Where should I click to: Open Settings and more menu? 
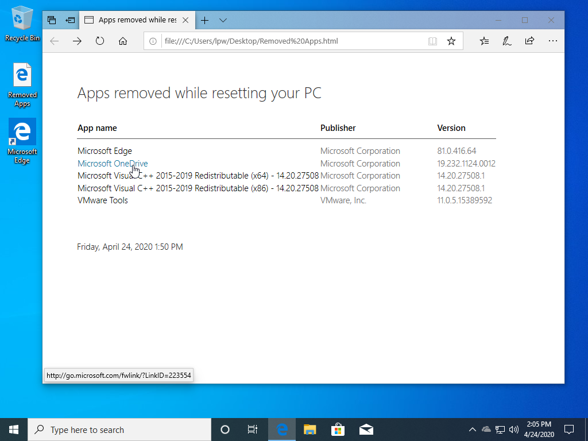point(553,41)
